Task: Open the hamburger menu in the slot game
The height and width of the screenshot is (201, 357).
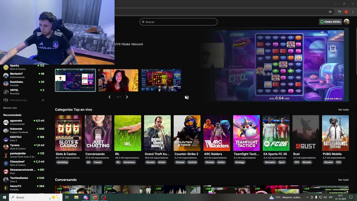Action: (x=335, y=32)
